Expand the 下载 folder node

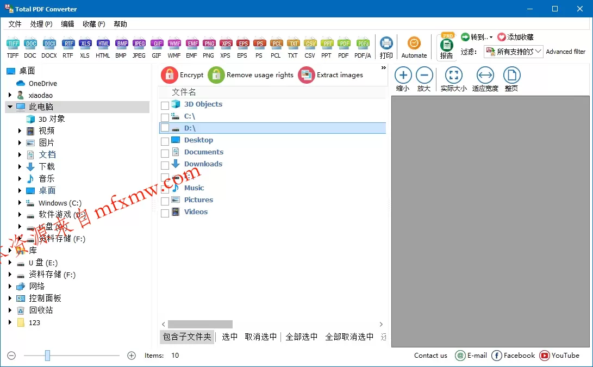pos(20,166)
